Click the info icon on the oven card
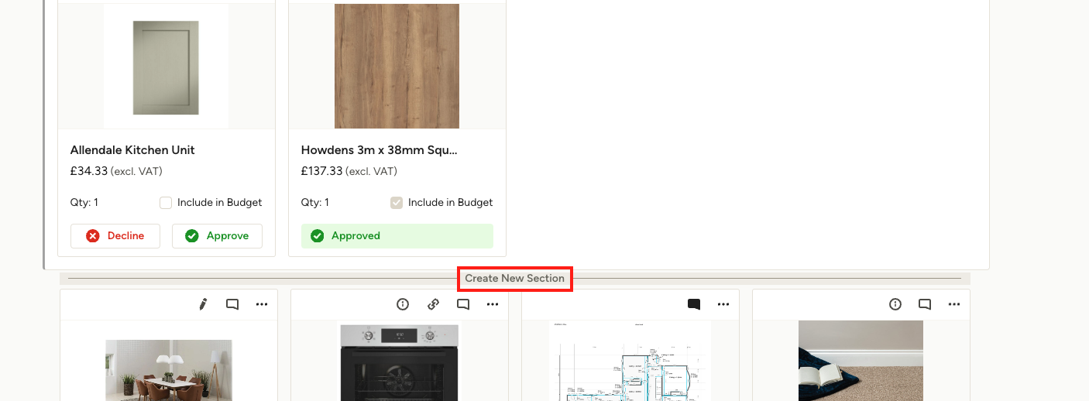 (x=403, y=304)
